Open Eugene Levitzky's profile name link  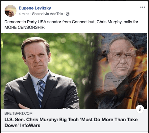[x=35, y=8]
